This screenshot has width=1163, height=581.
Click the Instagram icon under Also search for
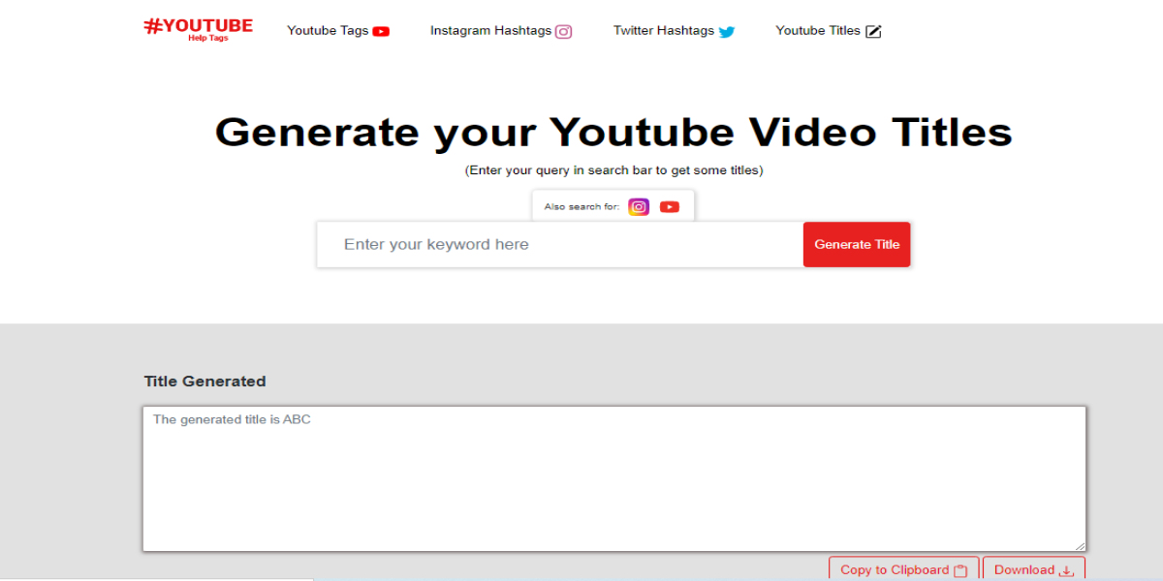click(639, 206)
